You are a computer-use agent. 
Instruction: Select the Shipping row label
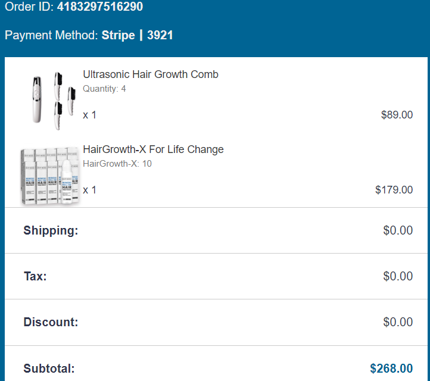click(51, 230)
